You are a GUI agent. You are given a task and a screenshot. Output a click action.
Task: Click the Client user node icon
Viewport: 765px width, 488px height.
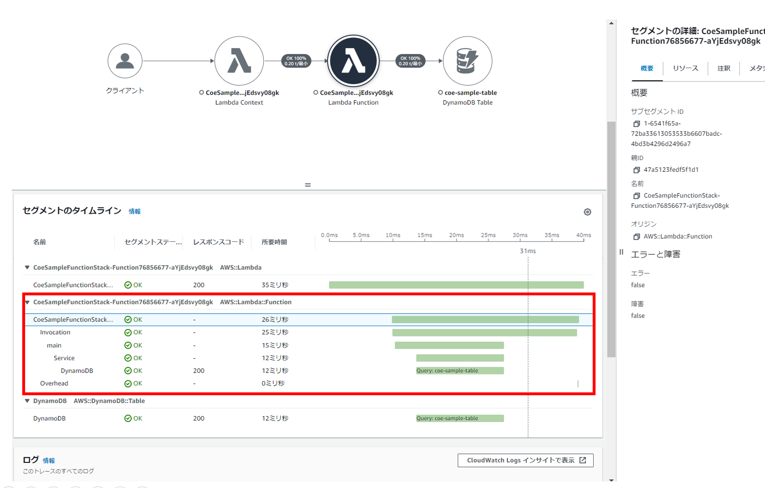125,61
